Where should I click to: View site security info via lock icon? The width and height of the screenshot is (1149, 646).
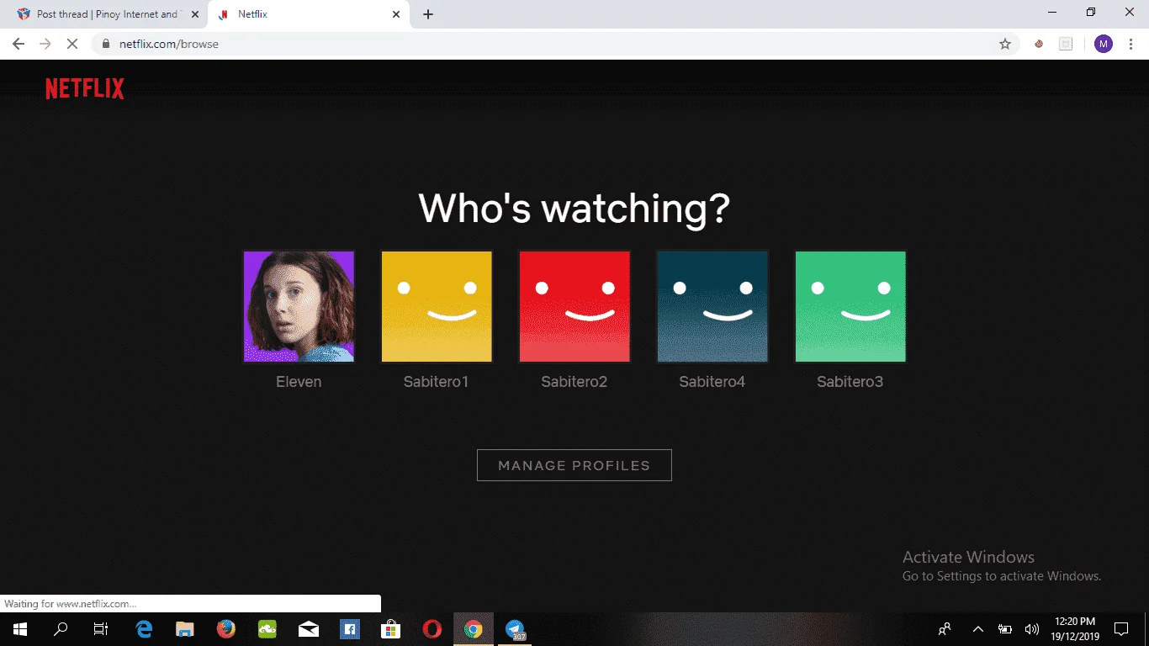pyautogui.click(x=106, y=44)
